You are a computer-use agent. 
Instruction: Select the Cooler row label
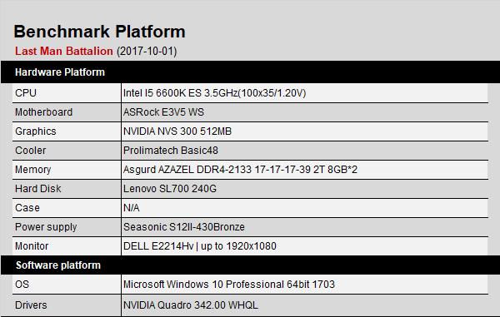click(x=30, y=151)
